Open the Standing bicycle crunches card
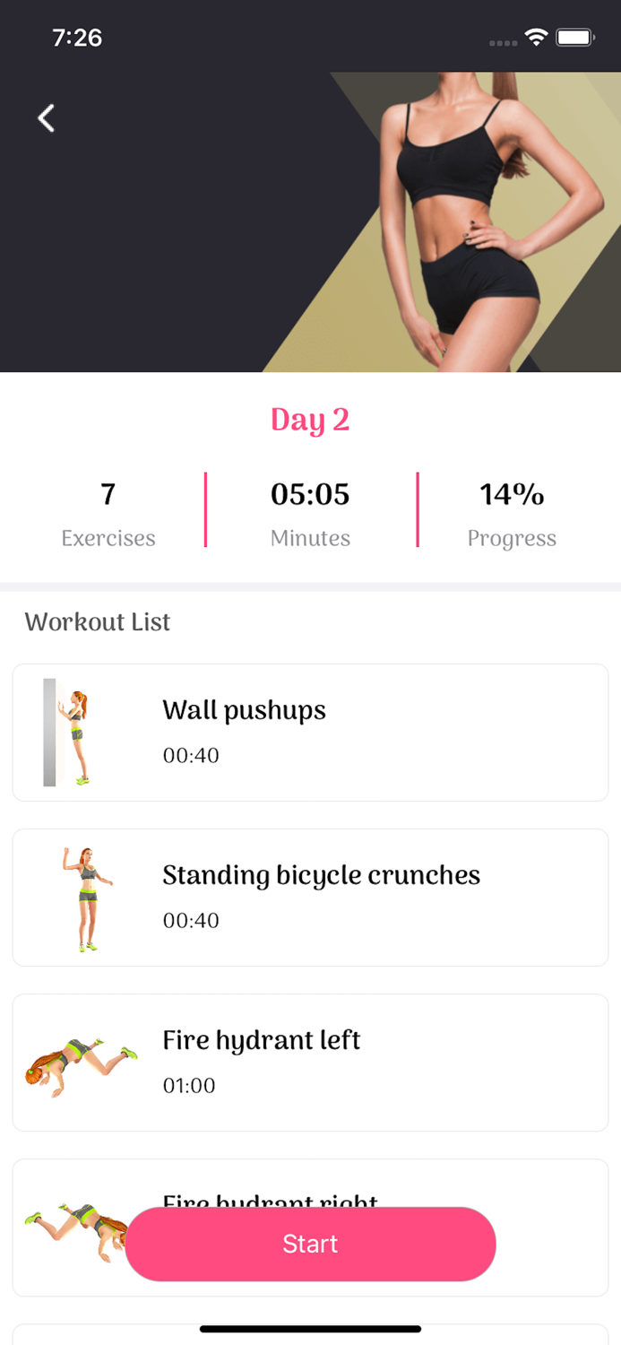This screenshot has width=621, height=1345. click(310, 897)
